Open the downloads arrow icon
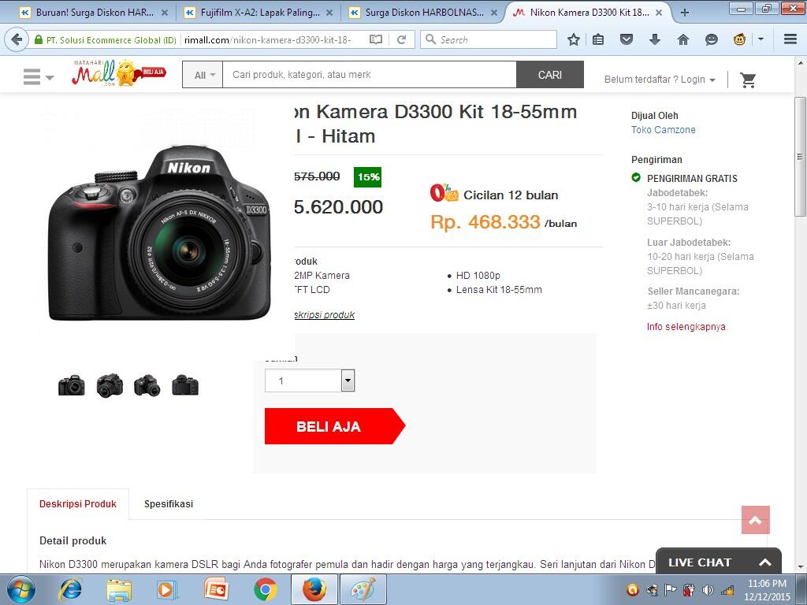The height and width of the screenshot is (605, 807). pyautogui.click(x=655, y=39)
